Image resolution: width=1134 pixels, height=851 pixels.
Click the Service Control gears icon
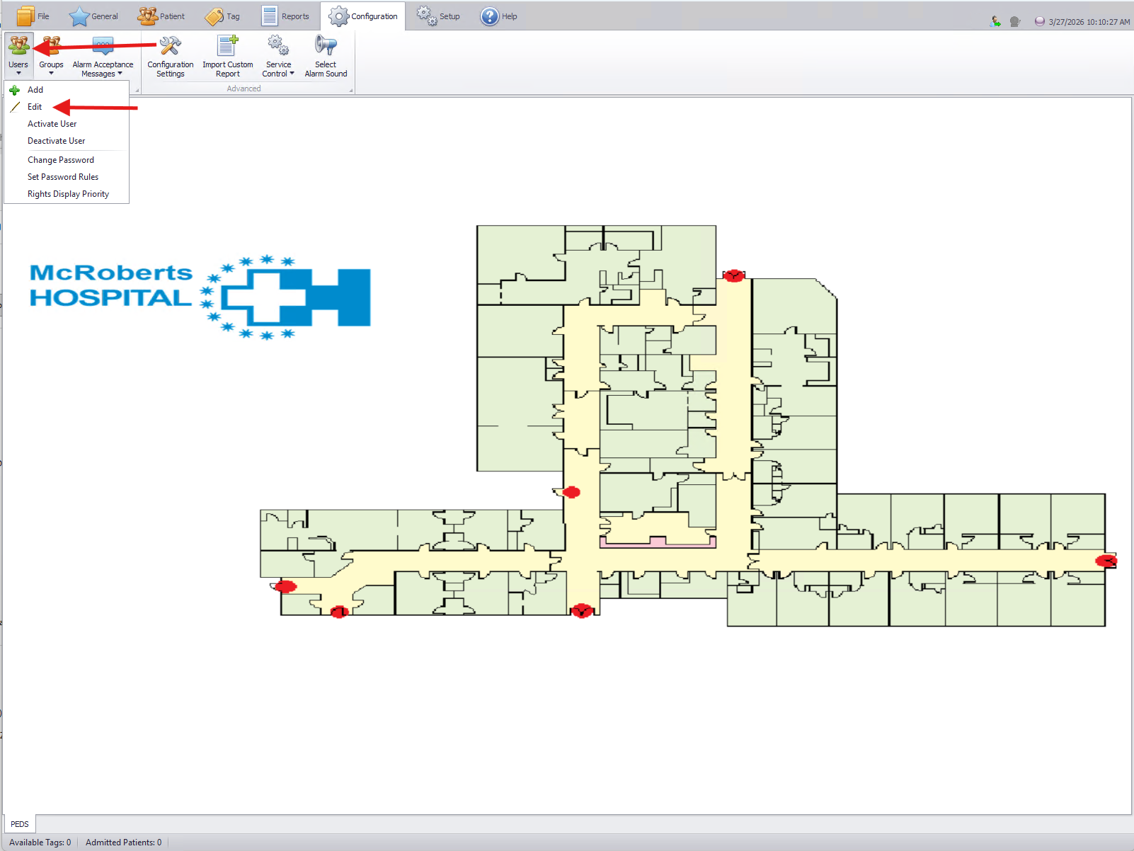point(278,47)
